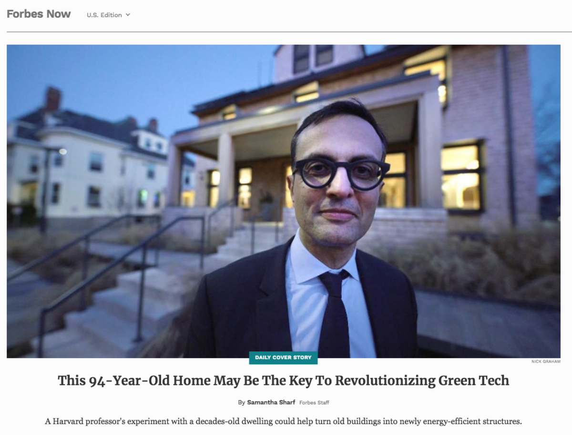View author Samantha Sharf's profile

pos(271,403)
